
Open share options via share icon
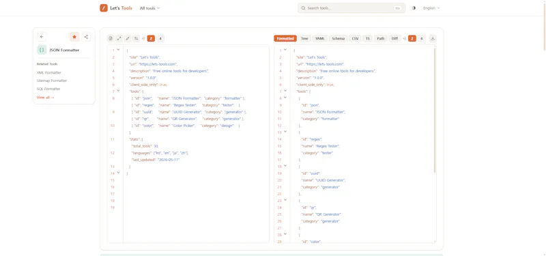[87, 37]
